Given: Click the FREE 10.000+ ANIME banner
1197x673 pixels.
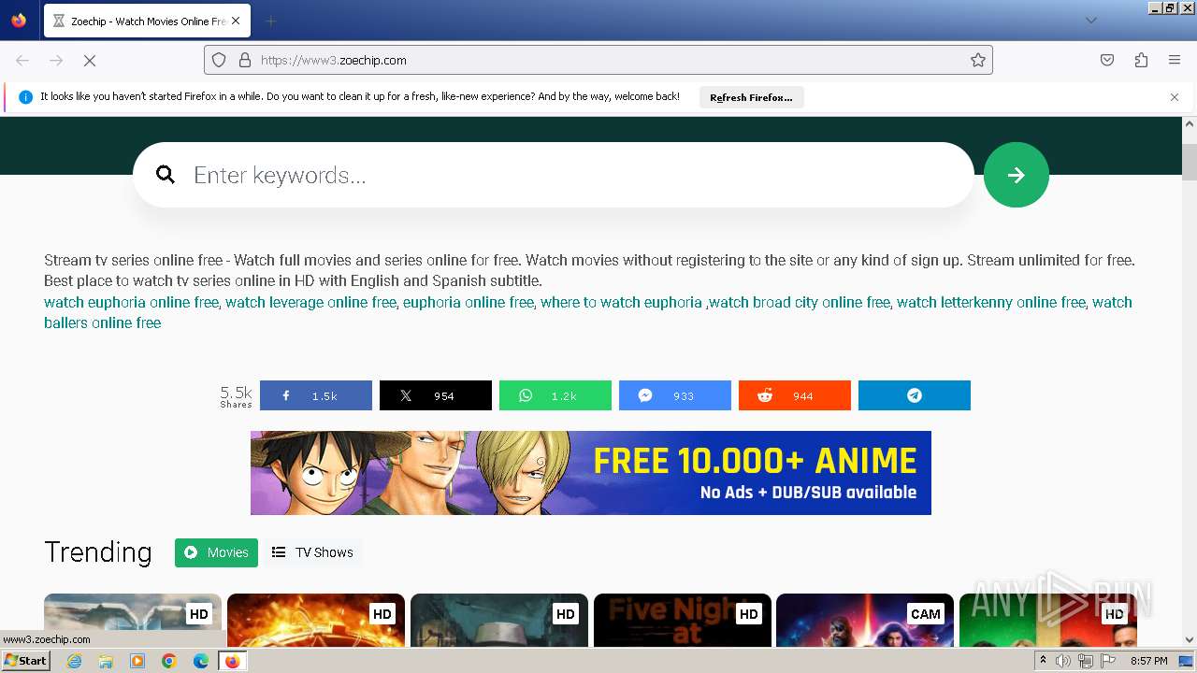Looking at the screenshot, I should point(591,473).
